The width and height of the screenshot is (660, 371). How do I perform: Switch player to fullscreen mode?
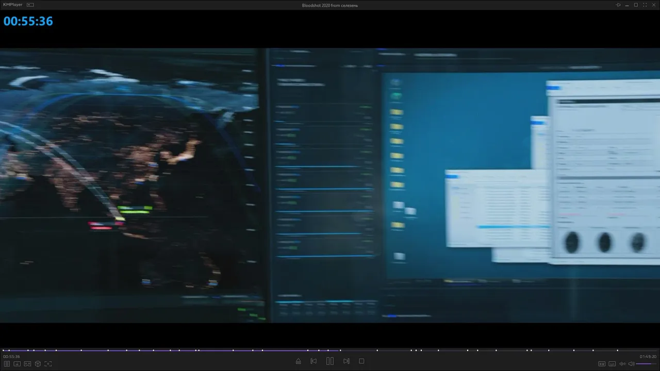(645, 5)
